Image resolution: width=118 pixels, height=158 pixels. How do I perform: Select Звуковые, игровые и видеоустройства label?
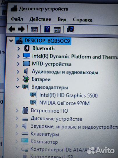(x=74, y=126)
